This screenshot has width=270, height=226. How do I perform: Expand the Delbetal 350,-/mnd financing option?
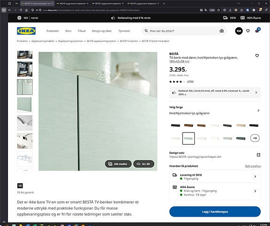215,93
